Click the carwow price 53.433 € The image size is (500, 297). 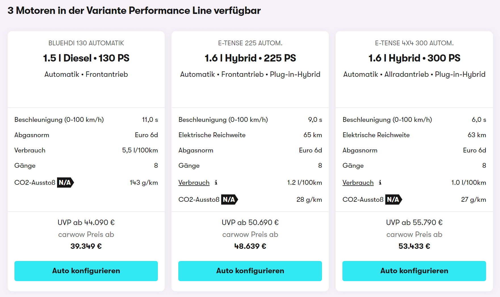coord(414,246)
